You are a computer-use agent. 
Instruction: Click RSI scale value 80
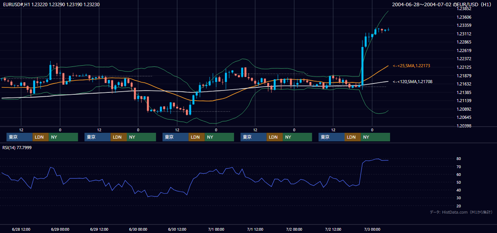[x=458, y=159]
